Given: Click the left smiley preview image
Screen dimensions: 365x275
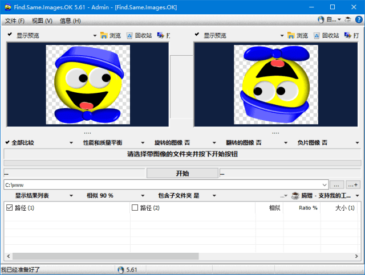Looking at the screenshot, I should (88, 84).
